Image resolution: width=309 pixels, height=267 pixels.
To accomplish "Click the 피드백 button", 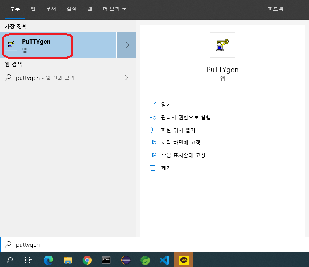I will click(275, 9).
